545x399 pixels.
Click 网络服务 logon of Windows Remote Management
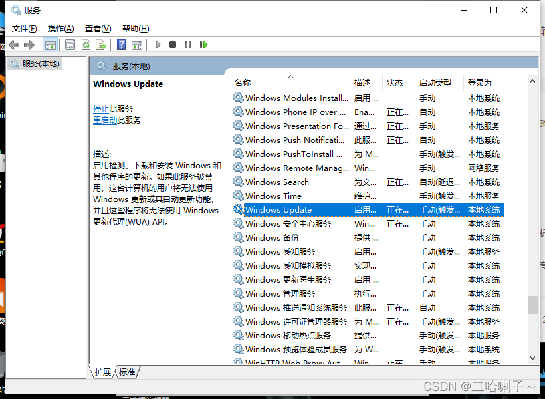(x=483, y=168)
